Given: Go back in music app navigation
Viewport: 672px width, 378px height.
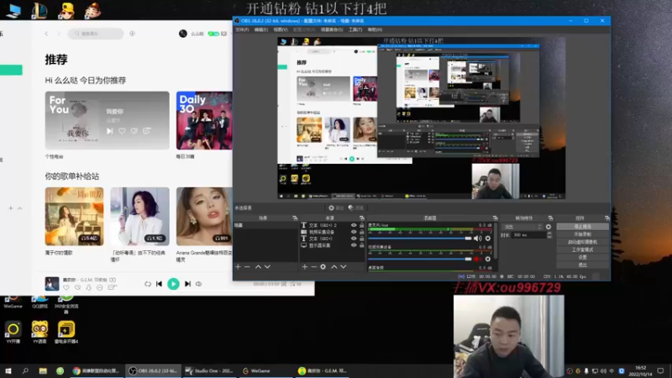Looking at the screenshot, I should [46, 34].
